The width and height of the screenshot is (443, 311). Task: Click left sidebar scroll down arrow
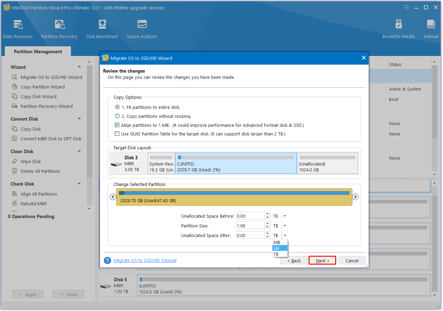[x=90, y=209]
